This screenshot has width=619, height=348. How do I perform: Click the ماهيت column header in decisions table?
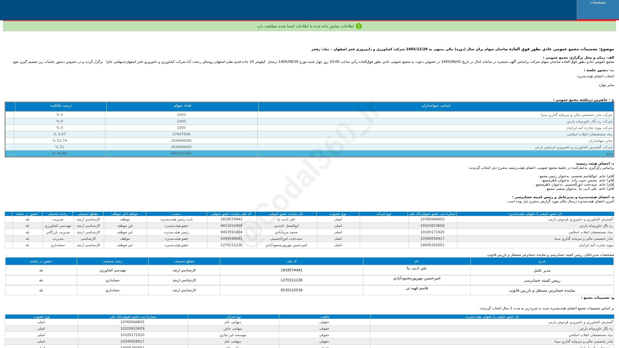coord(325,317)
